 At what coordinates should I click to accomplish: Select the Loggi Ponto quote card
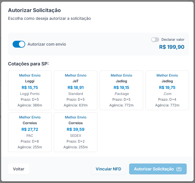(30, 90)
